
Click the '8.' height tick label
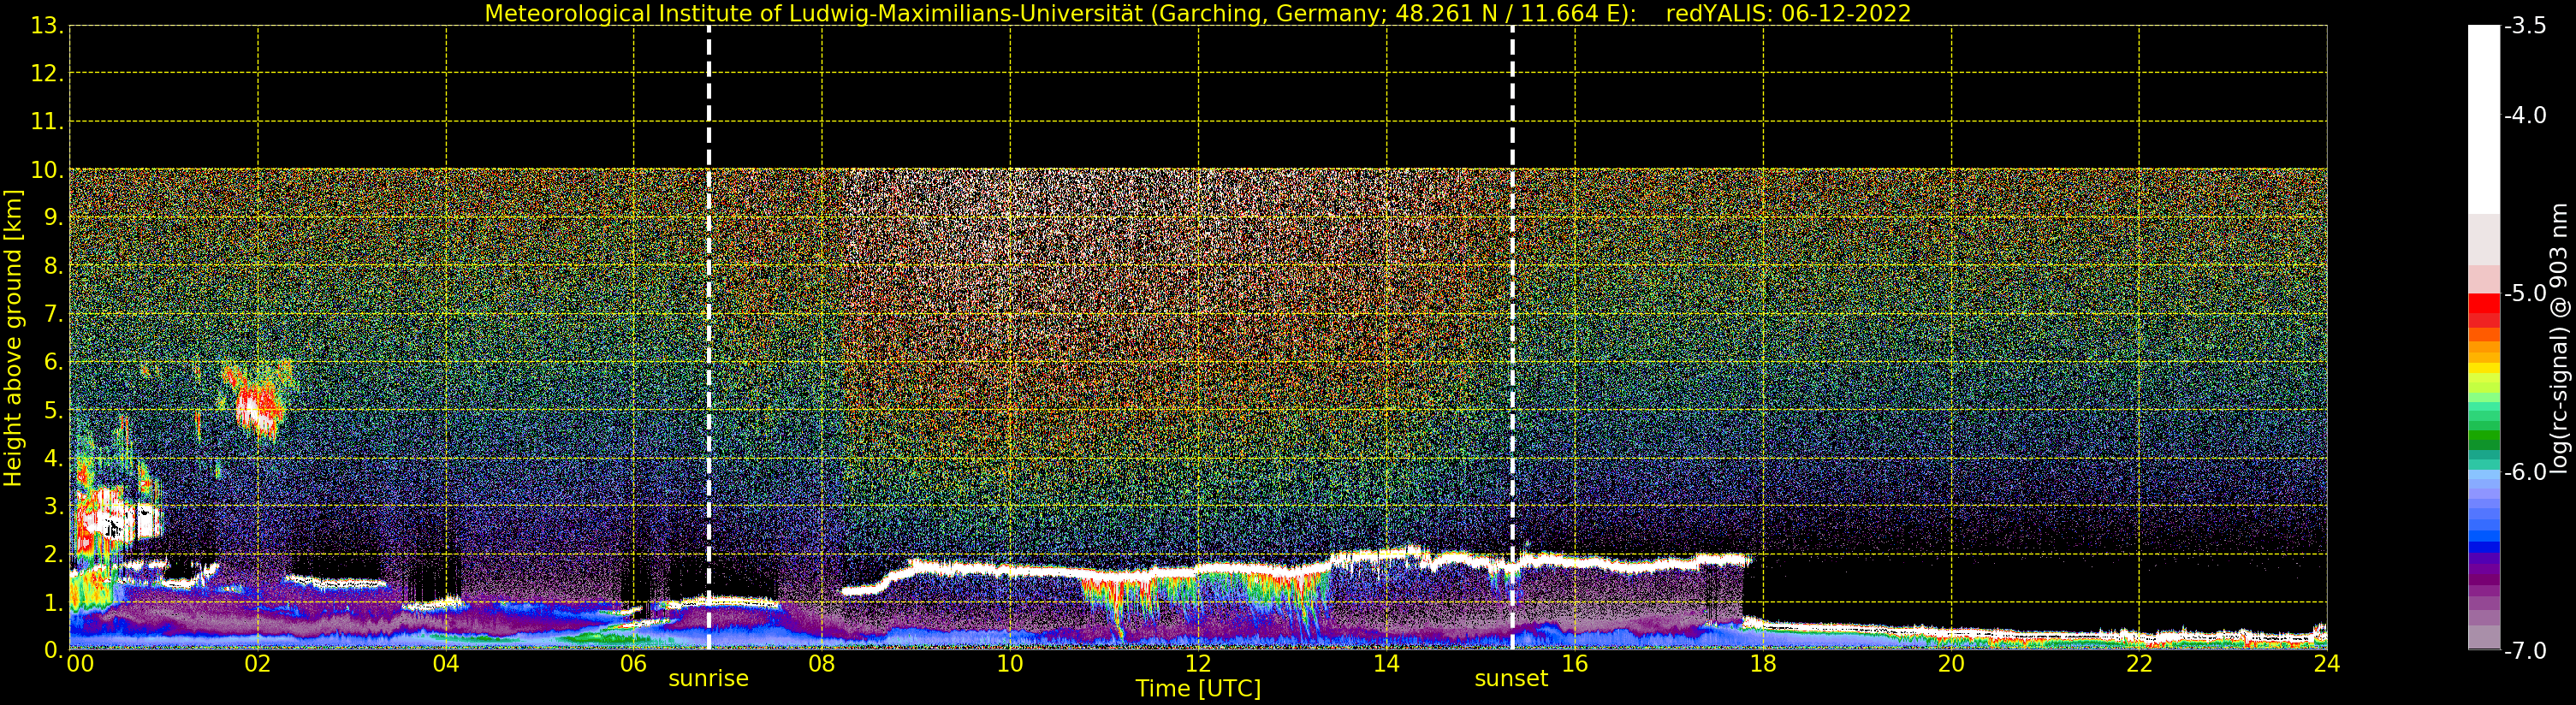point(54,266)
